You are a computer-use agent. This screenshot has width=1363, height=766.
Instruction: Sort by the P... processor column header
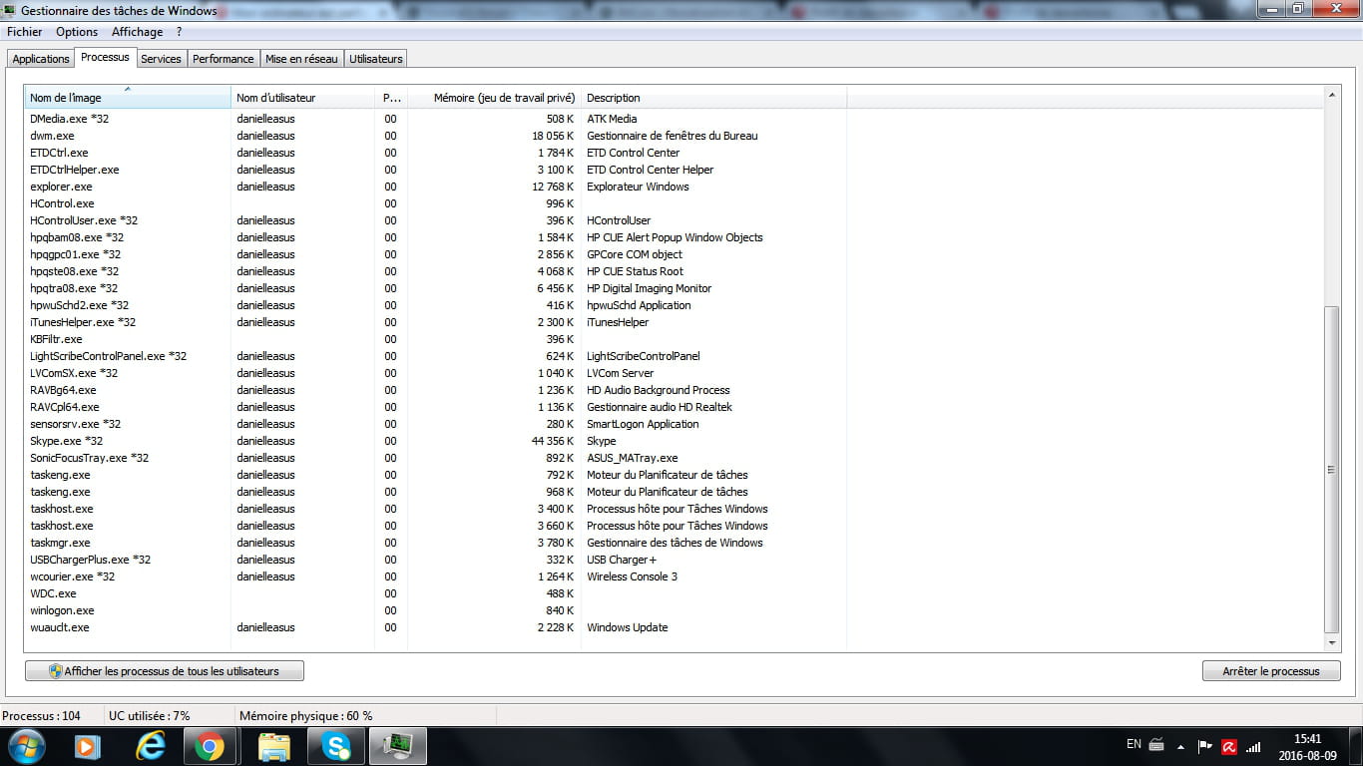pyautogui.click(x=391, y=98)
